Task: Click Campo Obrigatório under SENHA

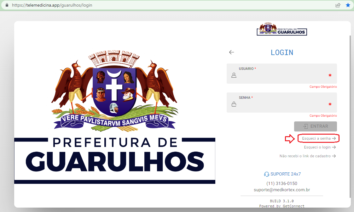Action: click(x=323, y=115)
